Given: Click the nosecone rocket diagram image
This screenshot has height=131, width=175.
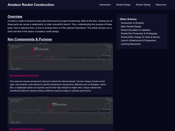Looking at the screenshot, I should click(x=60, y=57).
